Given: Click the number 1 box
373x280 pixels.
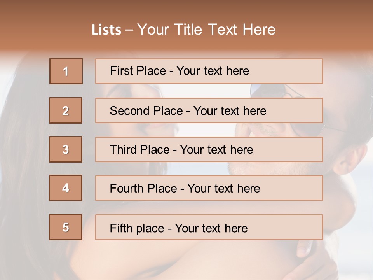Looking at the screenshot, I should pos(66,71).
